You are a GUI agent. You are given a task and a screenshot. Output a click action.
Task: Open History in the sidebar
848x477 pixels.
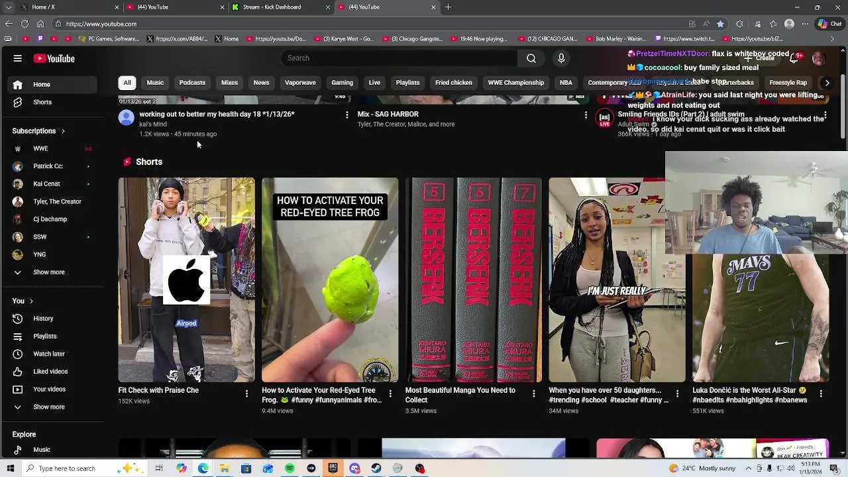tap(52, 319)
